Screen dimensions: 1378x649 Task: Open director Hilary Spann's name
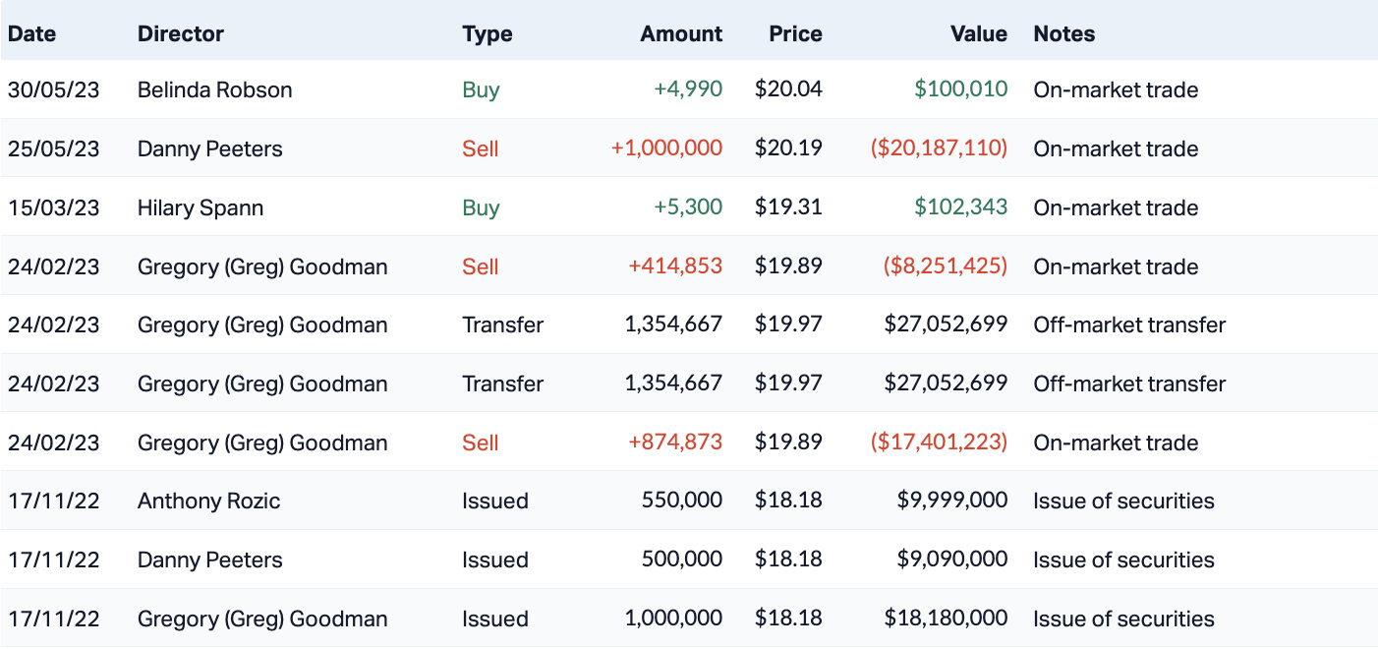click(x=201, y=207)
